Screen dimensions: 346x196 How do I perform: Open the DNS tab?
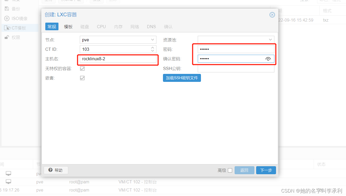pos(151,27)
